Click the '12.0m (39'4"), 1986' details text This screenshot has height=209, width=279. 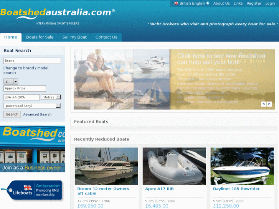tap(94, 201)
